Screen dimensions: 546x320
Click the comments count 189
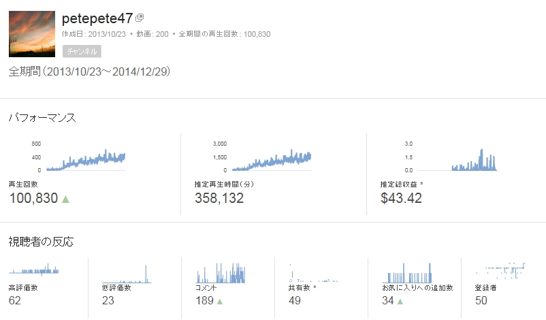click(x=204, y=300)
